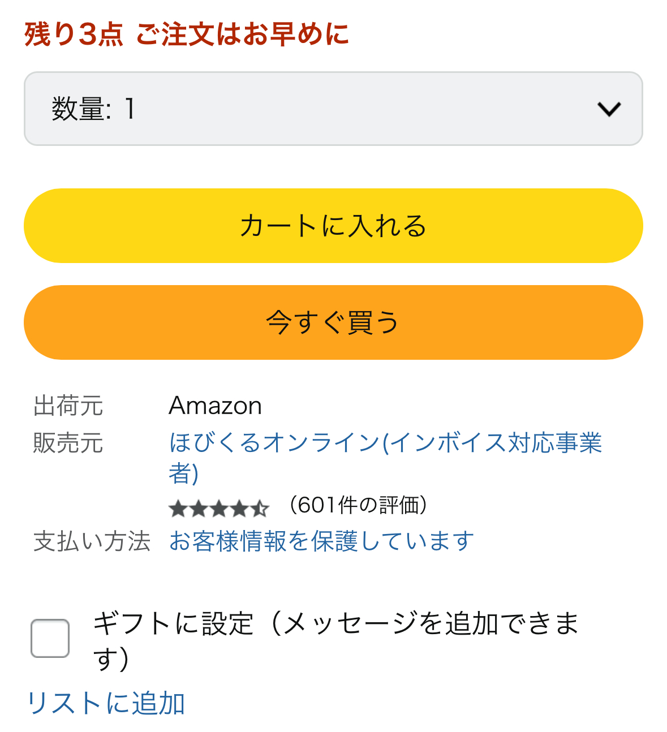Click the first star of seller rating
This screenshot has width=667, height=732.
pyautogui.click(x=178, y=509)
